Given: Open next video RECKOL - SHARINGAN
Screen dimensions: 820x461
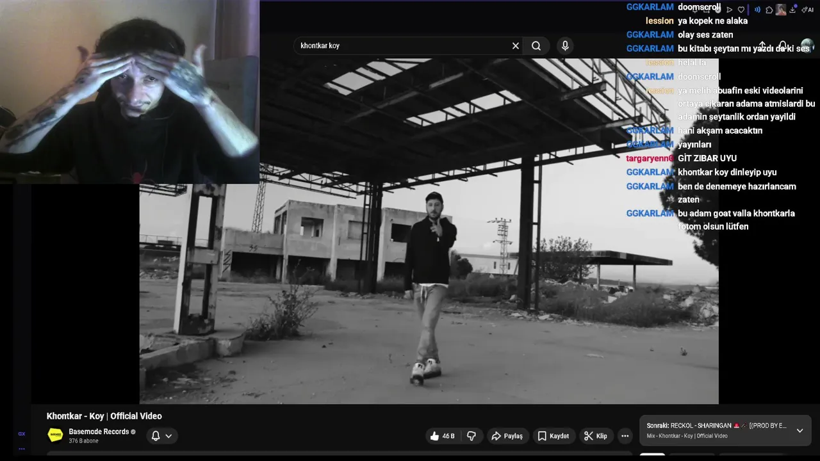Looking at the screenshot, I should 716,426.
